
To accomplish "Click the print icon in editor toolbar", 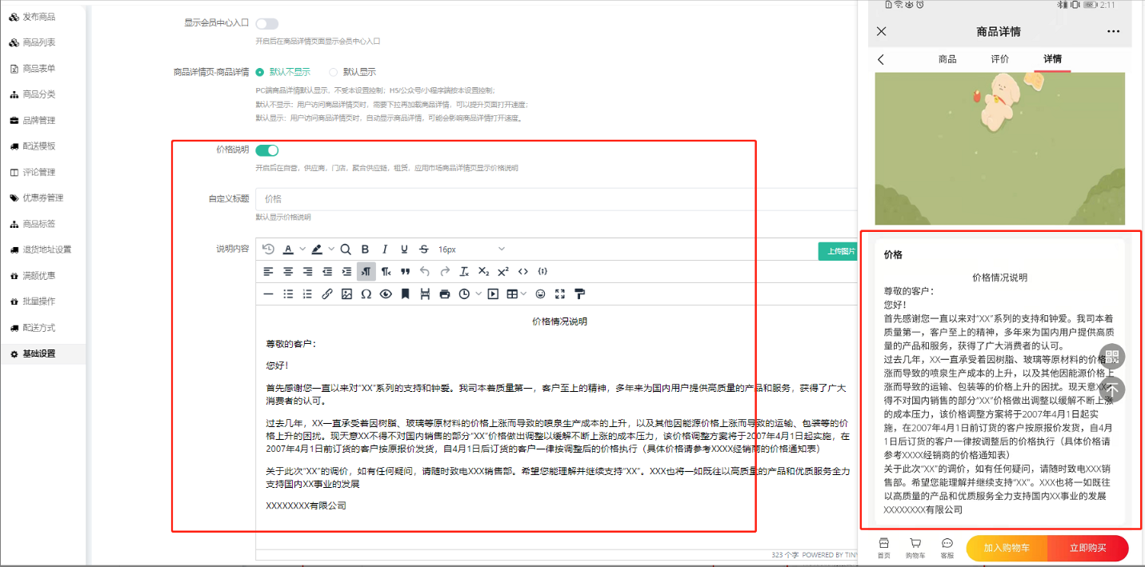I will tap(445, 294).
